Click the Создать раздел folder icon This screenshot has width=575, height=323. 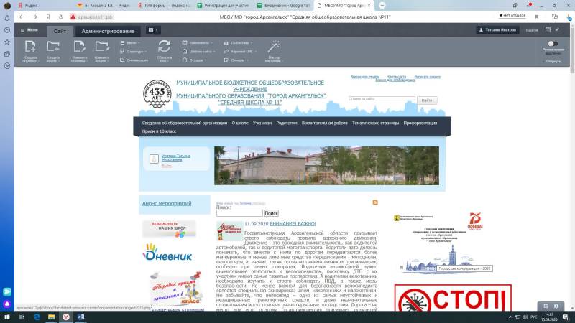(53, 47)
